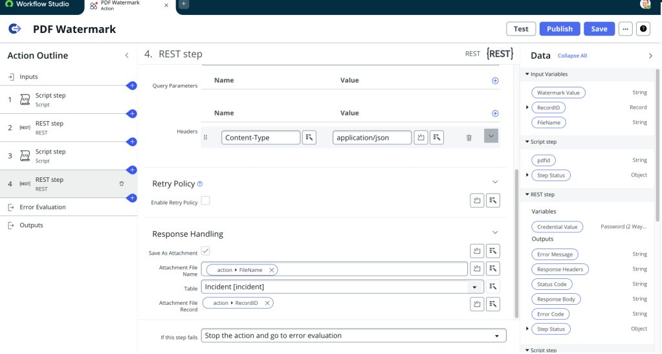662x354 pixels.
Task: Click the help question mark icon
Action: click(643, 29)
